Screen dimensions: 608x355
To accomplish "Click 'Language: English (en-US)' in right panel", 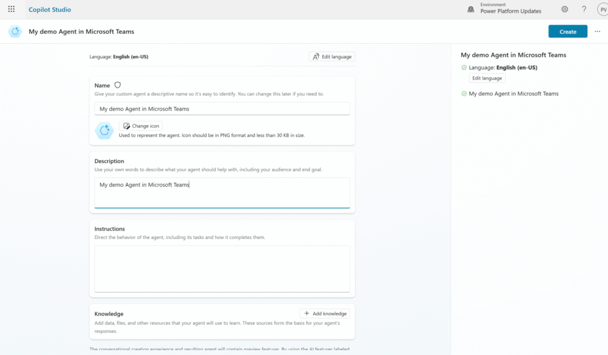I will [503, 68].
